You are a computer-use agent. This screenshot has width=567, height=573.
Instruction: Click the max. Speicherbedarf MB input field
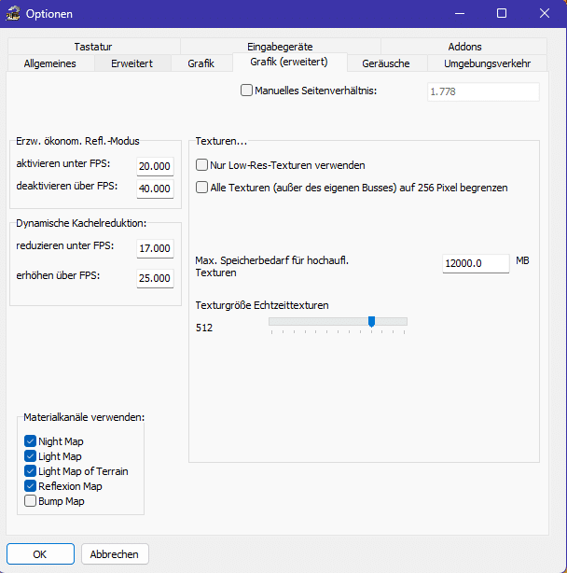[x=475, y=264]
